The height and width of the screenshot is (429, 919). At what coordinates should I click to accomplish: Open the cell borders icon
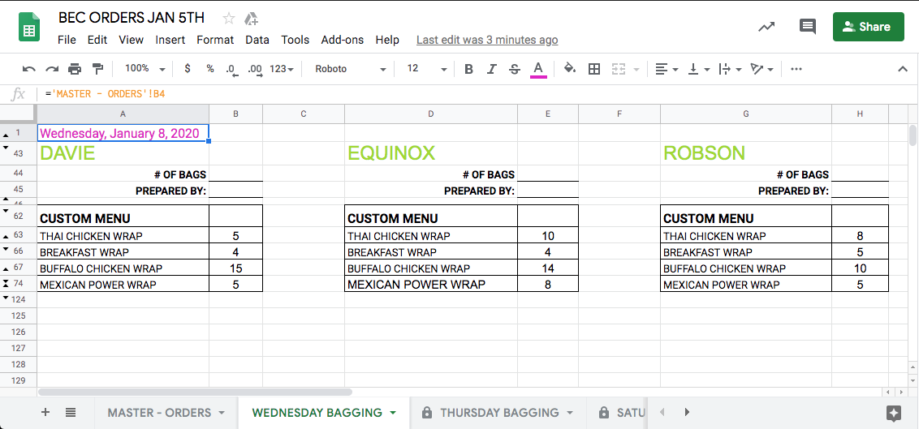tap(594, 69)
